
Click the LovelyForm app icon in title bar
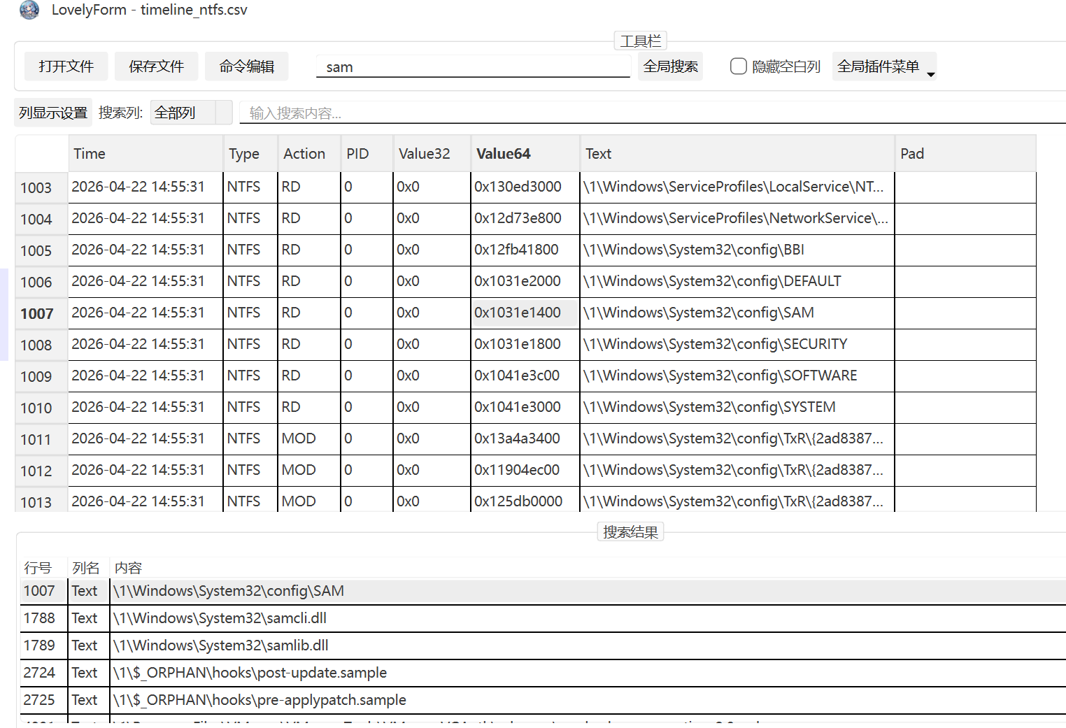[x=29, y=10]
